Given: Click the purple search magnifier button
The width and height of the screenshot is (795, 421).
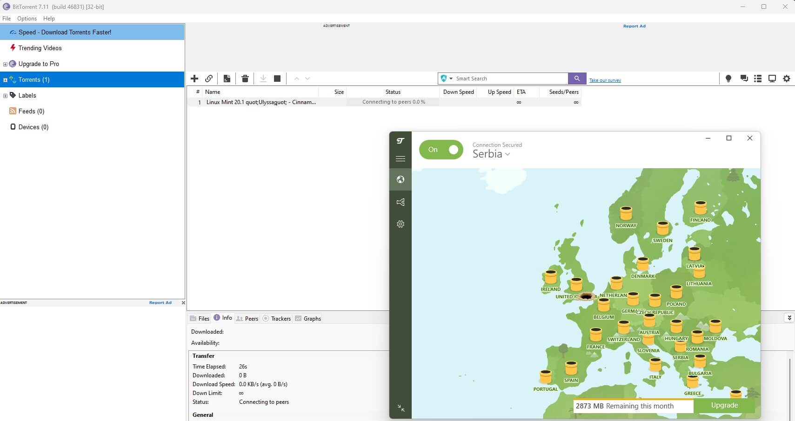Looking at the screenshot, I should (x=577, y=79).
